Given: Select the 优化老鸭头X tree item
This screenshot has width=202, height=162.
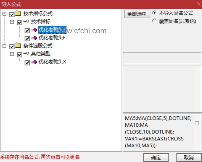Looking at the screenshot, I should 52,62.
